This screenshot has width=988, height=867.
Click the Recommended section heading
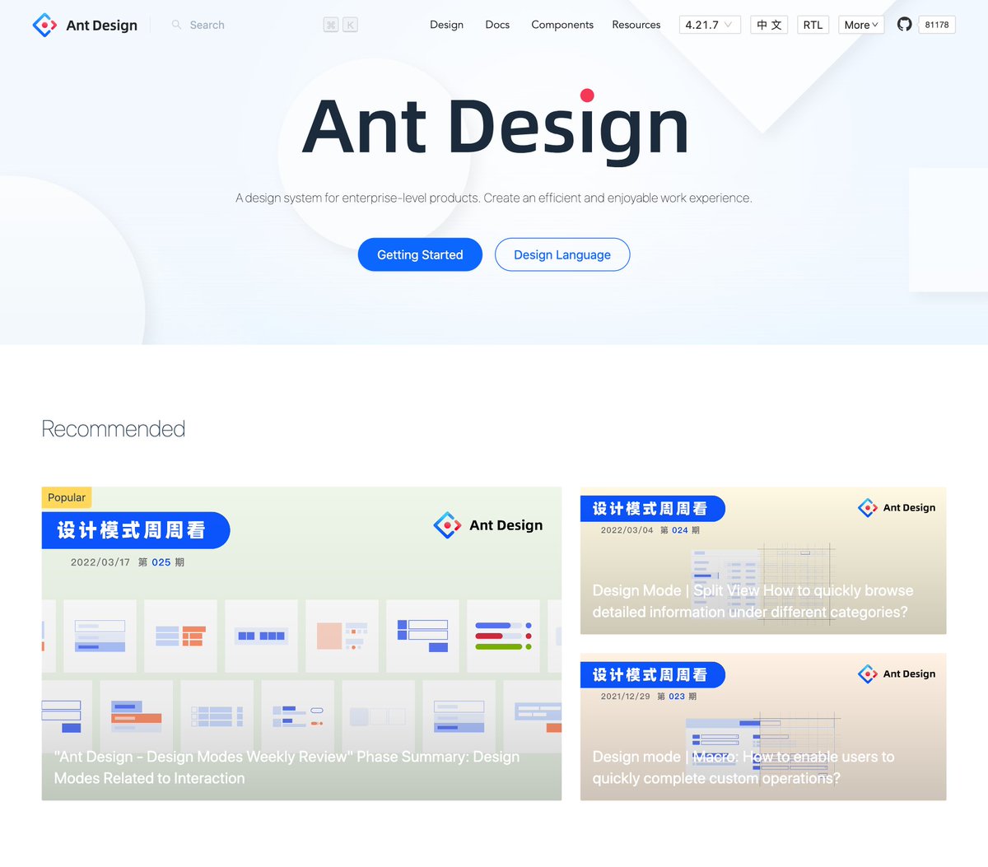point(114,429)
